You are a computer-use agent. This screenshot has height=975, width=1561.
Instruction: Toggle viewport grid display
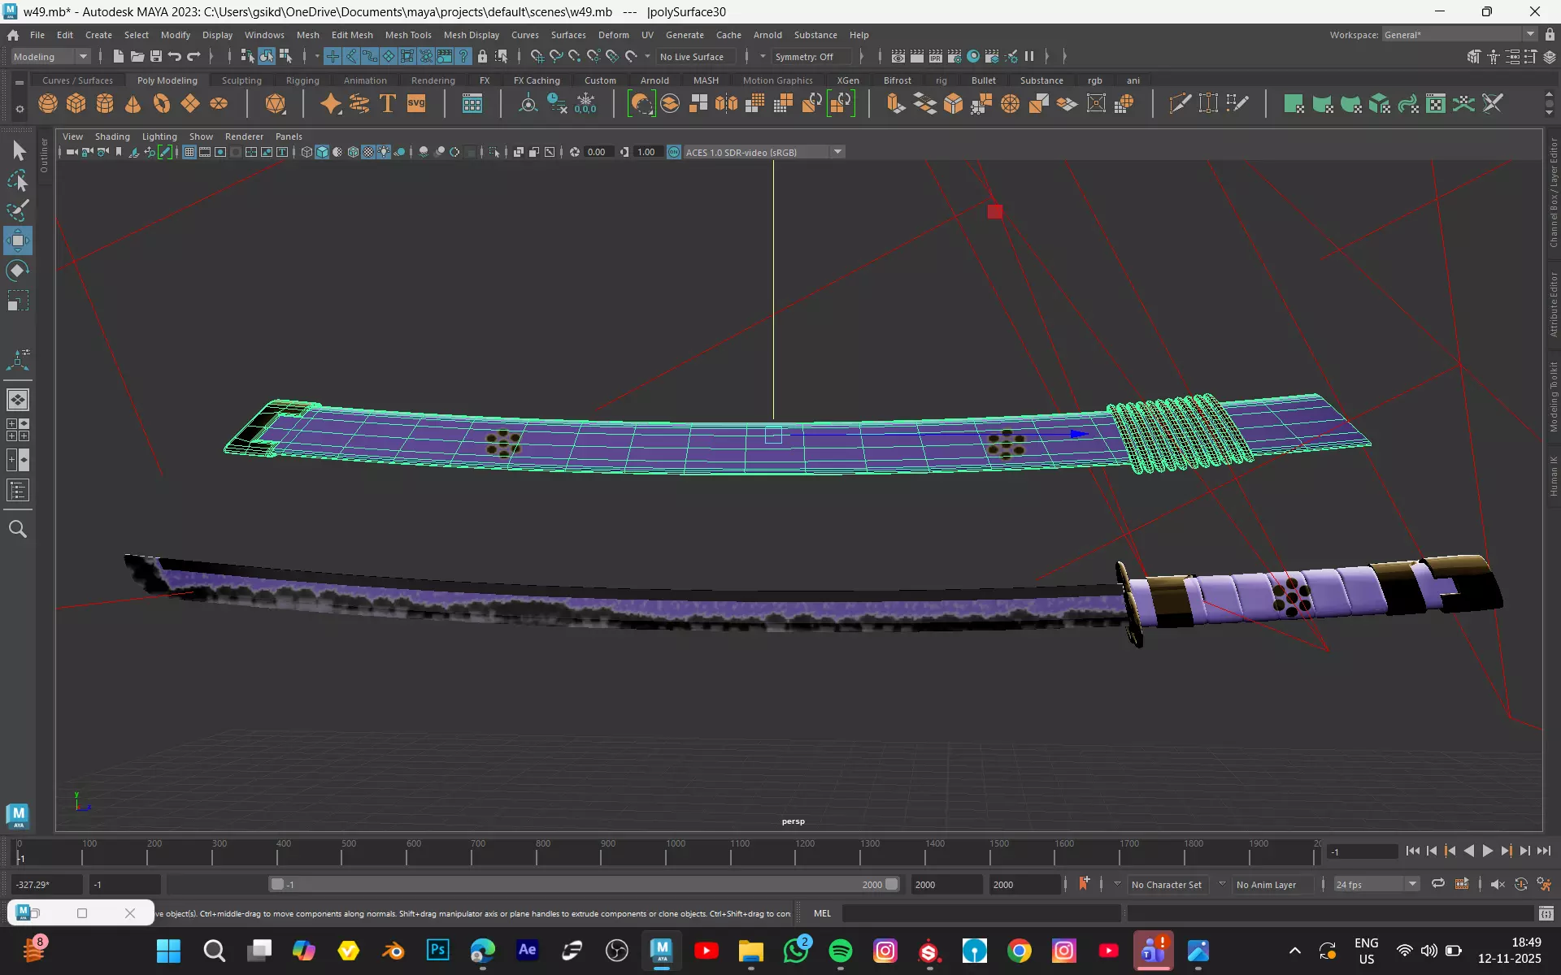(189, 152)
